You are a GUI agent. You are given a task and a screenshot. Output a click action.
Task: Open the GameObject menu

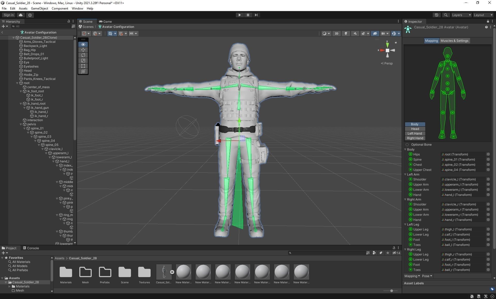pyautogui.click(x=39, y=9)
